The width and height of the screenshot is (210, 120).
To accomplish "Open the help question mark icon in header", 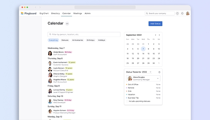I will coord(177,13).
